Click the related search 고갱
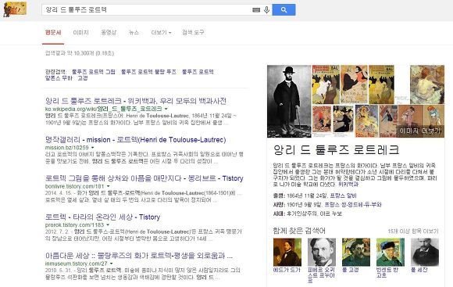Image resolution: width=453 pixels, height=287 pixels. [x=83, y=78]
